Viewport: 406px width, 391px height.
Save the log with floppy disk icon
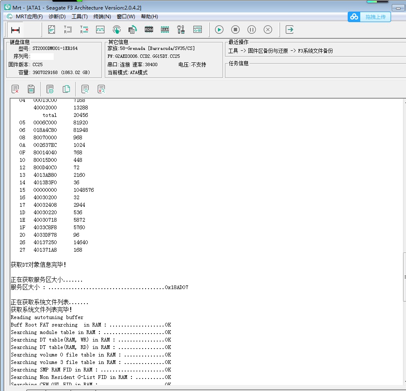31,89
